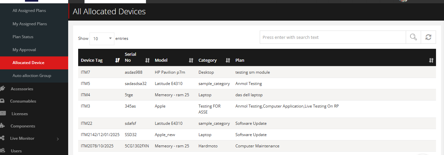The image size is (444, 155).
Task: Click the Accessories sidebar icon
Action: pos(2,89)
